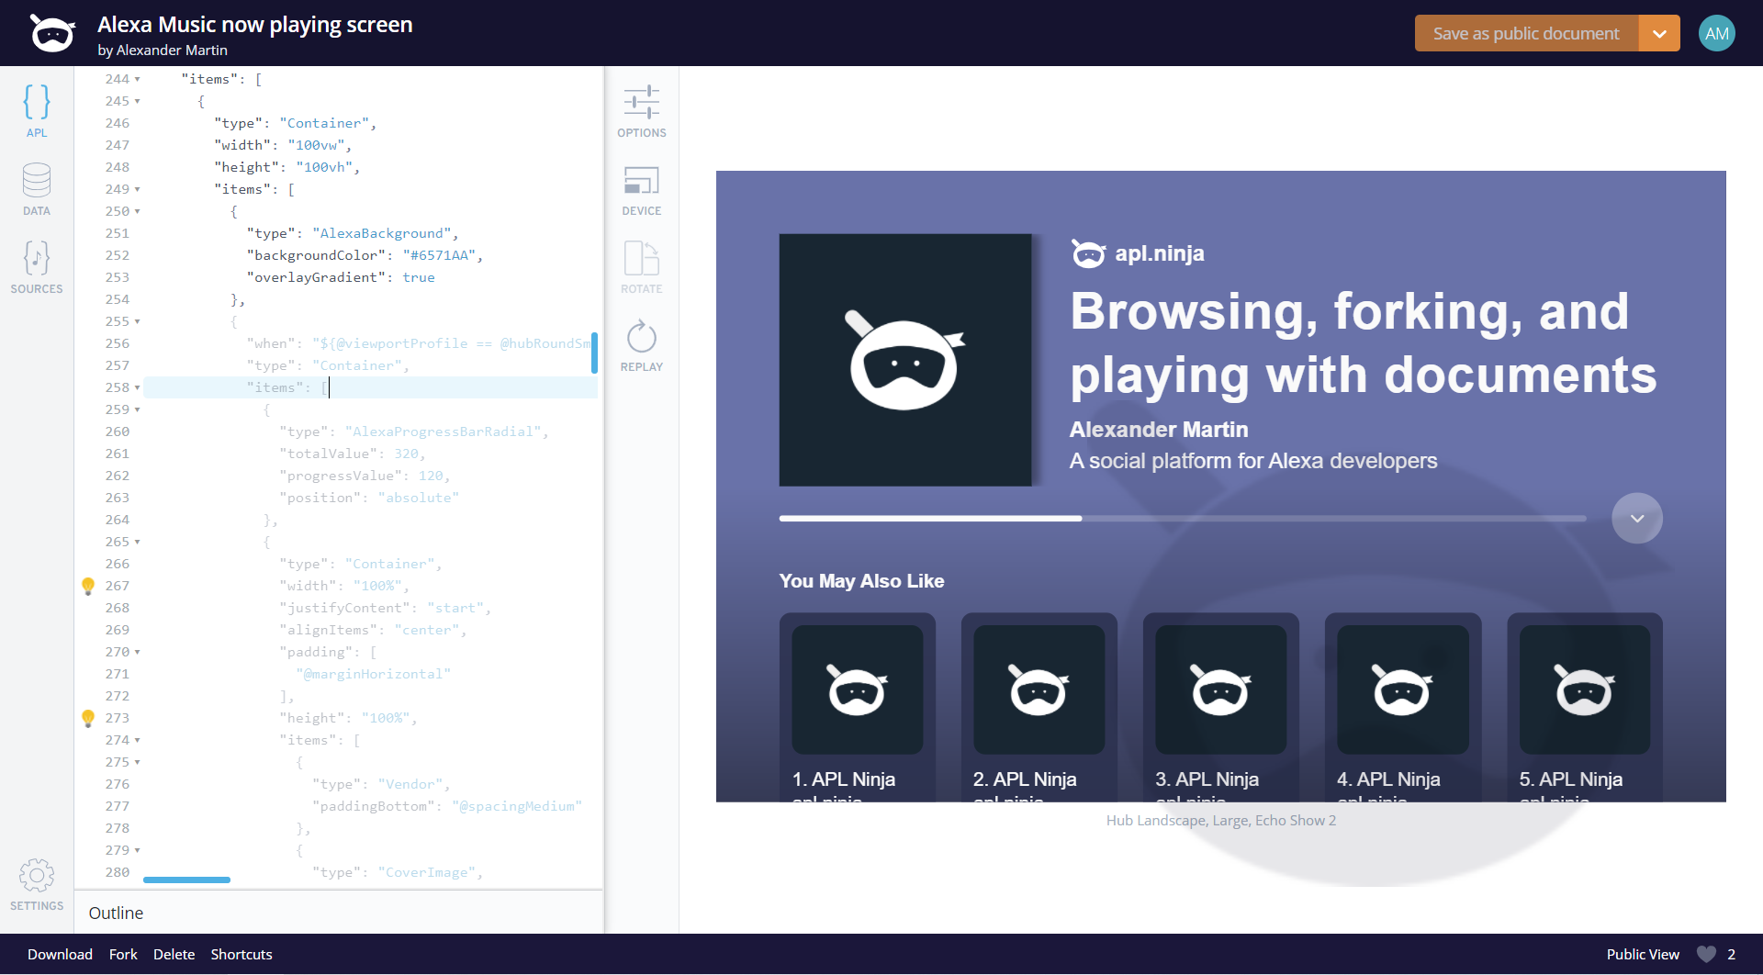Switch to the APL editor tab
Image resolution: width=1763 pixels, height=975 pixels.
37,110
